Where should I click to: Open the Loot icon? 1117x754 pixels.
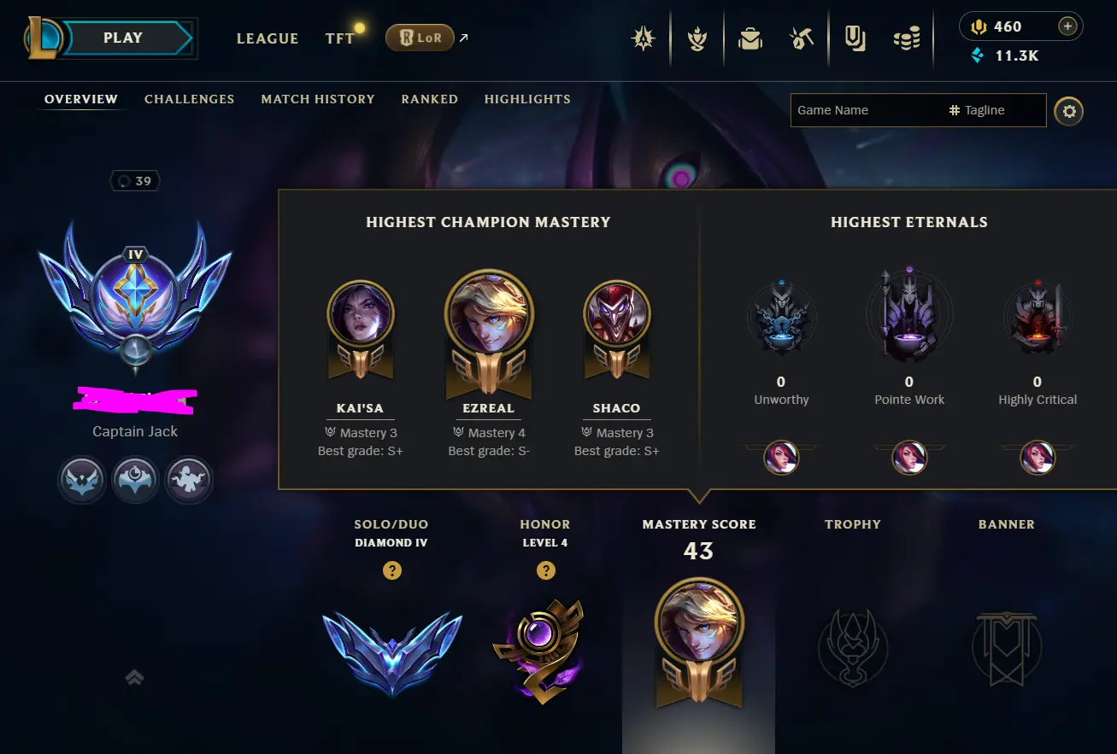855,38
